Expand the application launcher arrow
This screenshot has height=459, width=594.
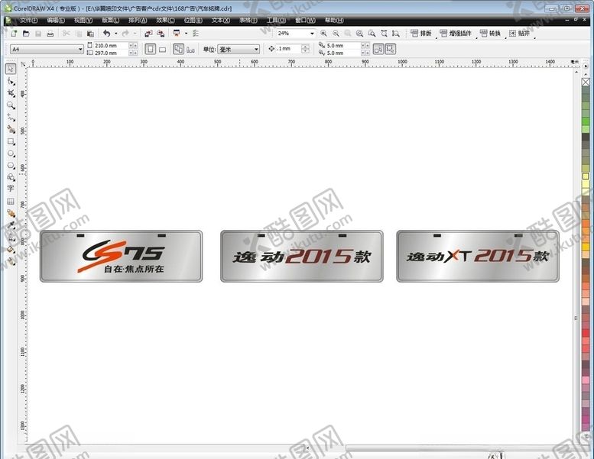click(x=186, y=34)
